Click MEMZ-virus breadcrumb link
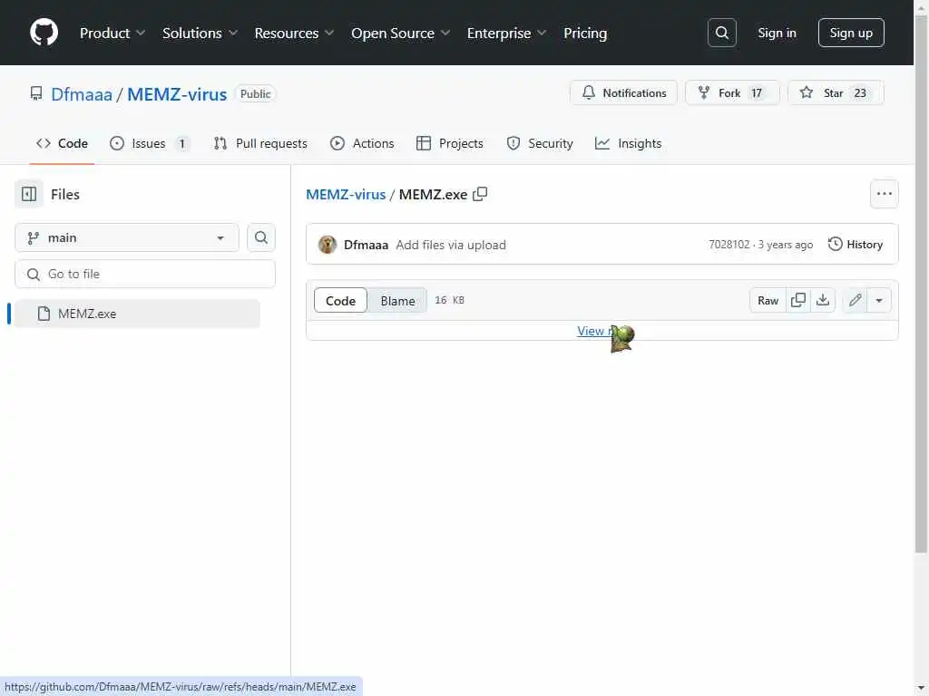This screenshot has height=696, width=929. pos(346,194)
